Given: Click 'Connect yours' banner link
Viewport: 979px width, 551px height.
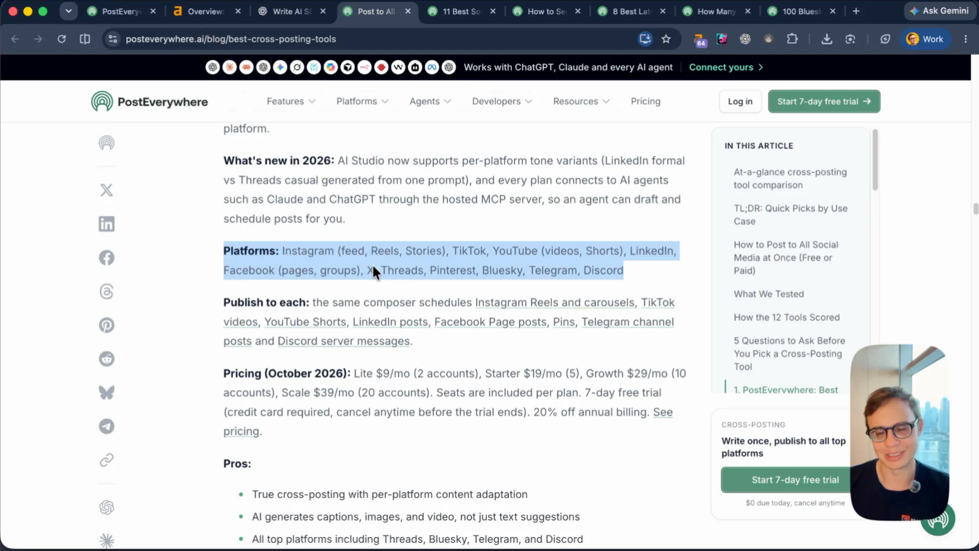Looking at the screenshot, I should click(x=726, y=67).
